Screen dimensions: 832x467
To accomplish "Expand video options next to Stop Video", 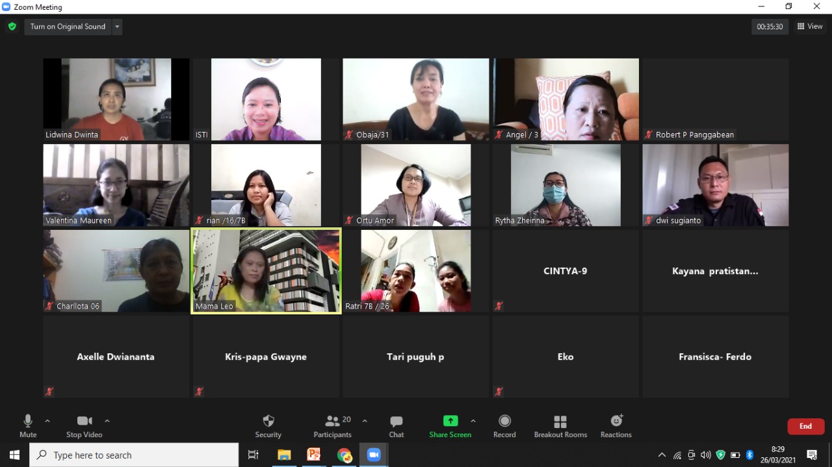I will point(107,421).
